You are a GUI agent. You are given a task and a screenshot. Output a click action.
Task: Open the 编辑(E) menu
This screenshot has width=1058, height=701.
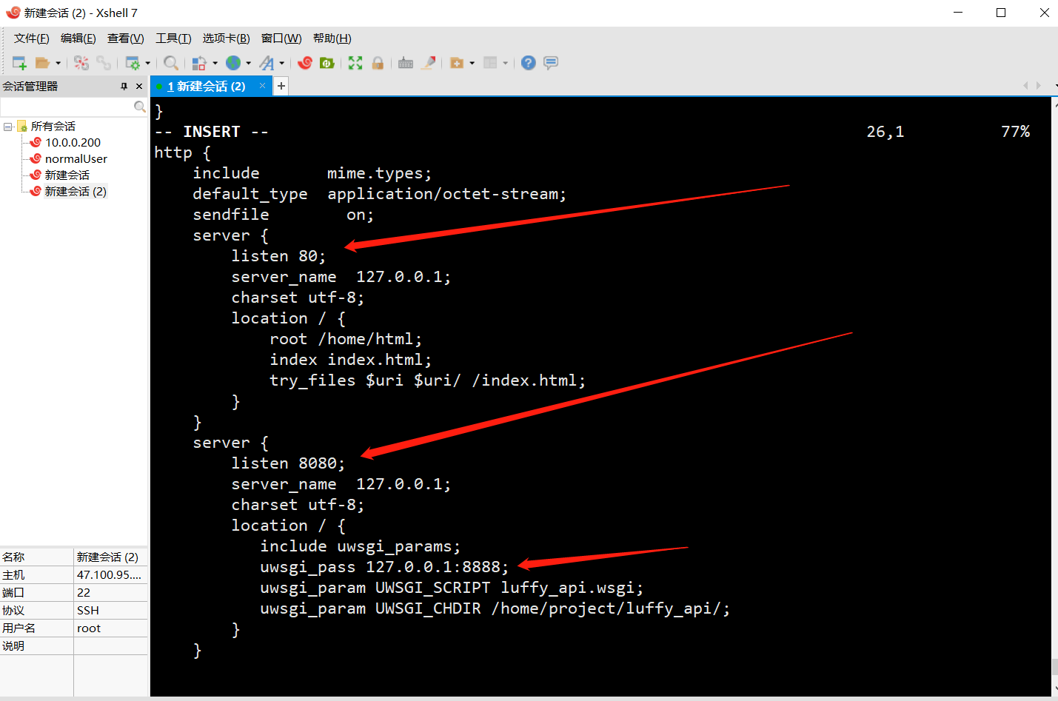pyautogui.click(x=78, y=38)
